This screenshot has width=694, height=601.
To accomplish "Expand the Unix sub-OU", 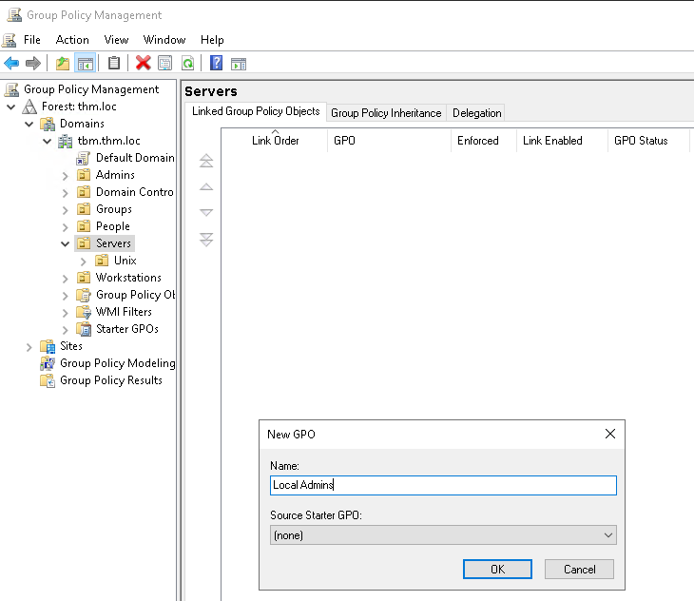I will click(84, 262).
